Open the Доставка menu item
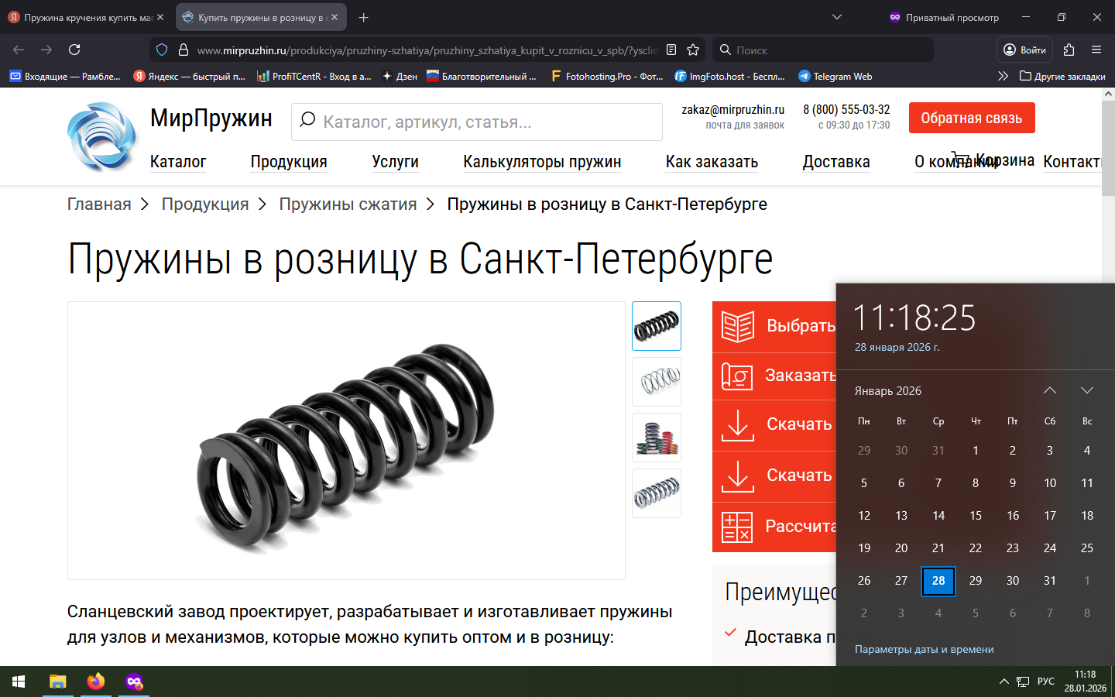Screen dimensions: 1115x697 pos(836,162)
